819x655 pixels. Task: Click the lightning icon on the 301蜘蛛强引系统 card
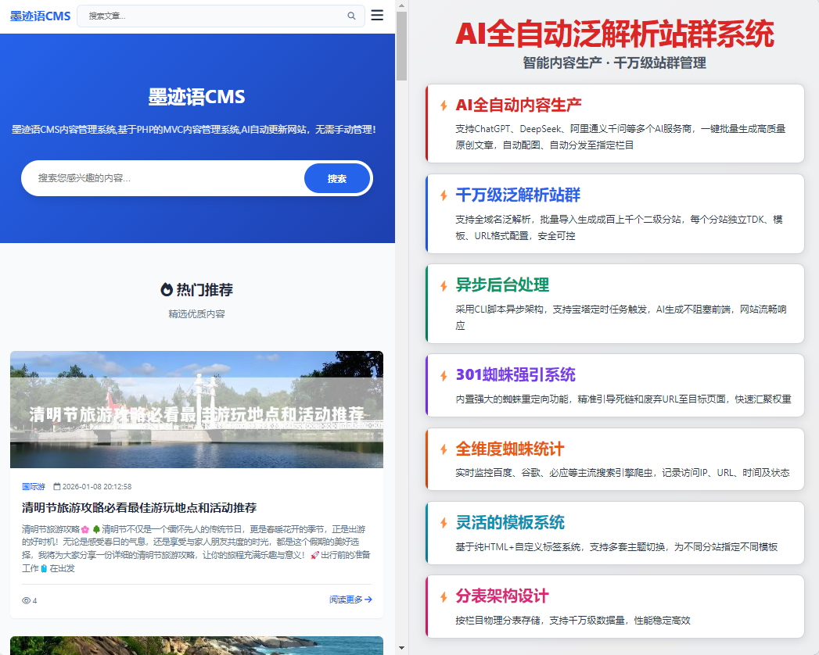click(444, 376)
